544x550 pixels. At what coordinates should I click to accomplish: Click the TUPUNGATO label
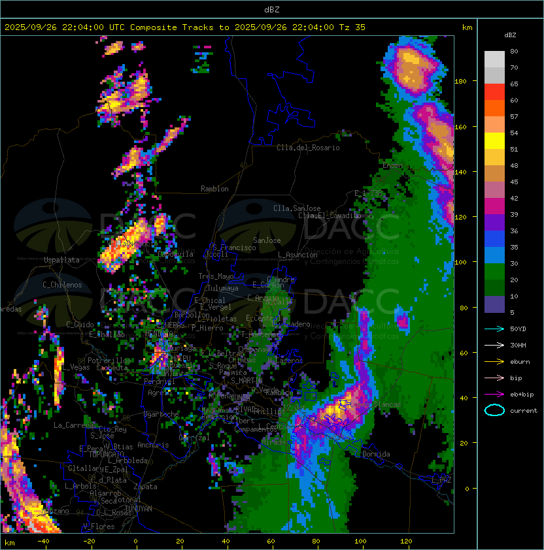coord(106,454)
